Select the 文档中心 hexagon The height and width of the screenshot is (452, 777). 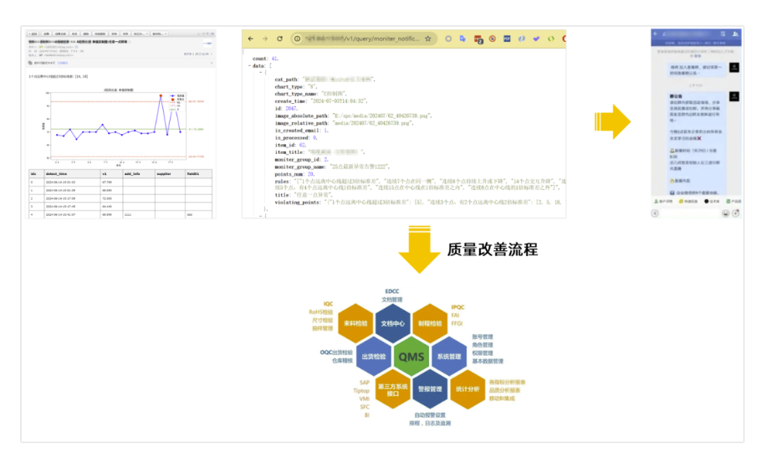click(x=392, y=323)
